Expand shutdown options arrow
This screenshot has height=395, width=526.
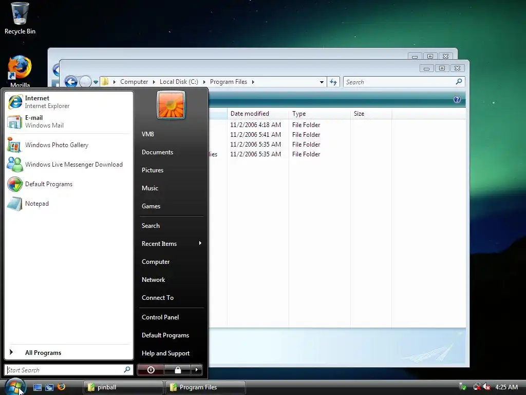pyautogui.click(x=197, y=370)
